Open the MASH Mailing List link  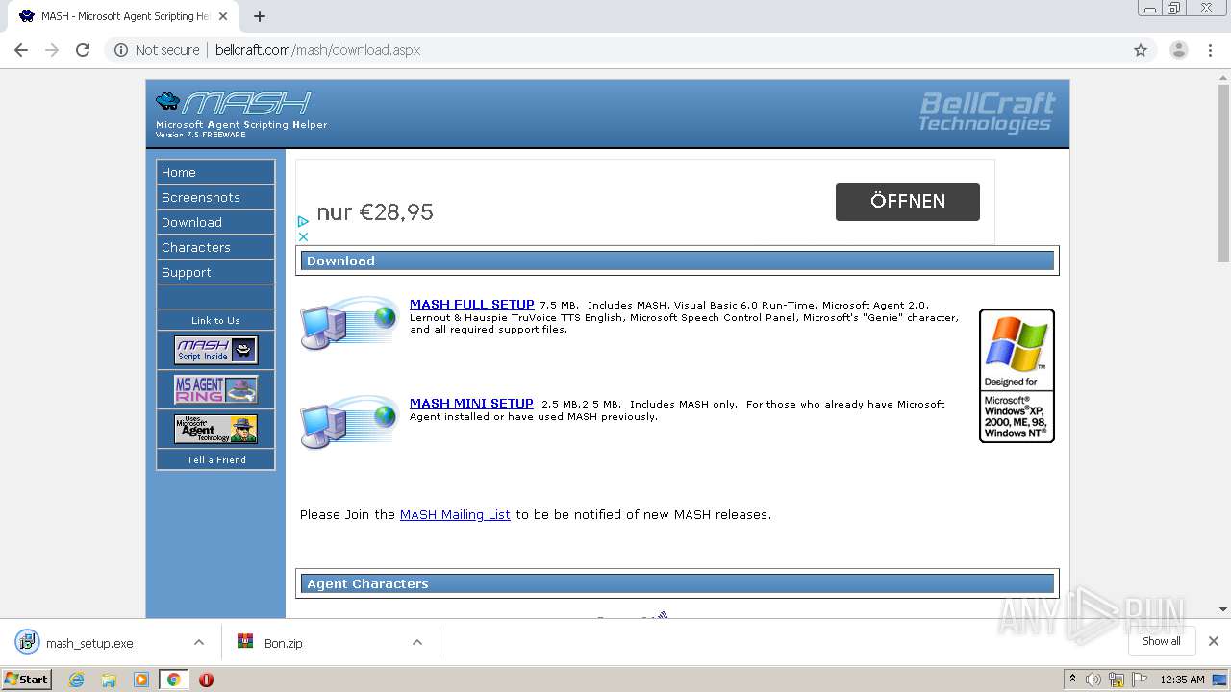pyautogui.click(x=455, y=515)
